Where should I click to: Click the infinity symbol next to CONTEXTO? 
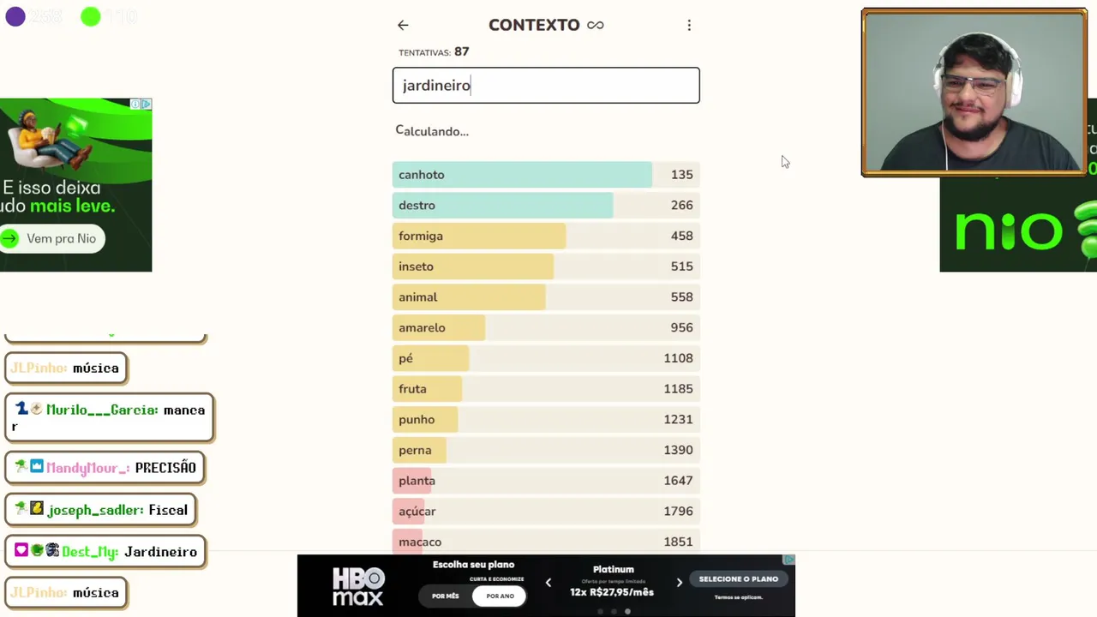point(596,26)
